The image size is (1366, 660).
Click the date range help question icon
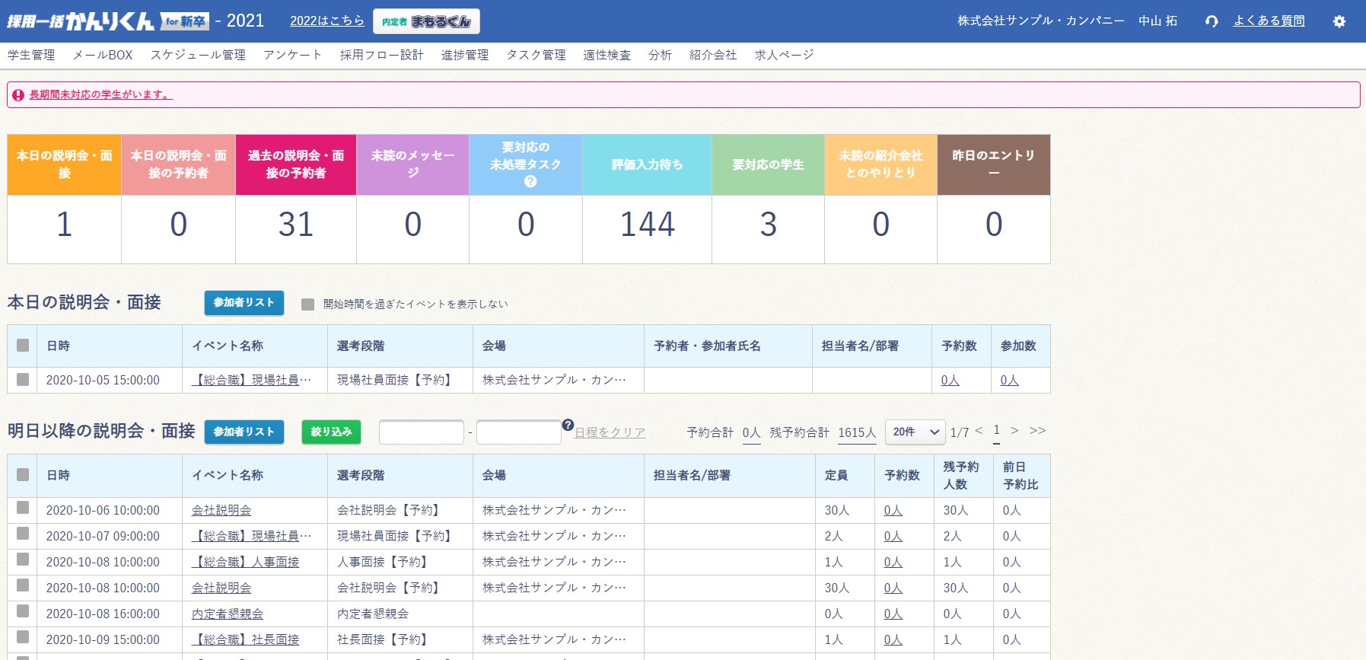tap(568, 425)
